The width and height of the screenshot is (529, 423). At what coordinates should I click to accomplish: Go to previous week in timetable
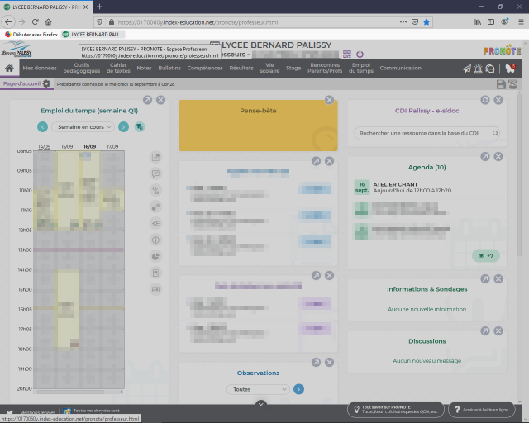(43, 126)
